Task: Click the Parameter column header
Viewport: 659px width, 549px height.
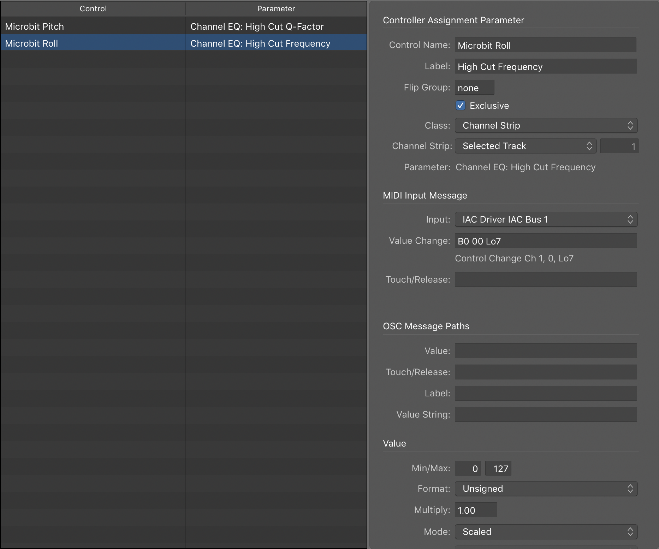Action: 276,8
